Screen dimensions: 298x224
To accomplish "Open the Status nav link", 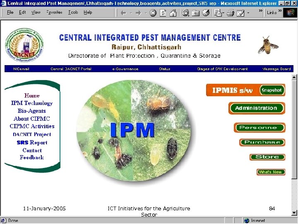I will point(165,69).
